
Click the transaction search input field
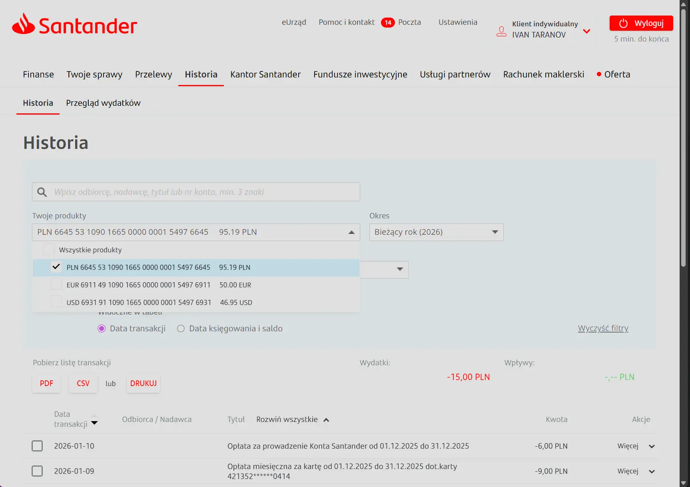tap(204, 192)
